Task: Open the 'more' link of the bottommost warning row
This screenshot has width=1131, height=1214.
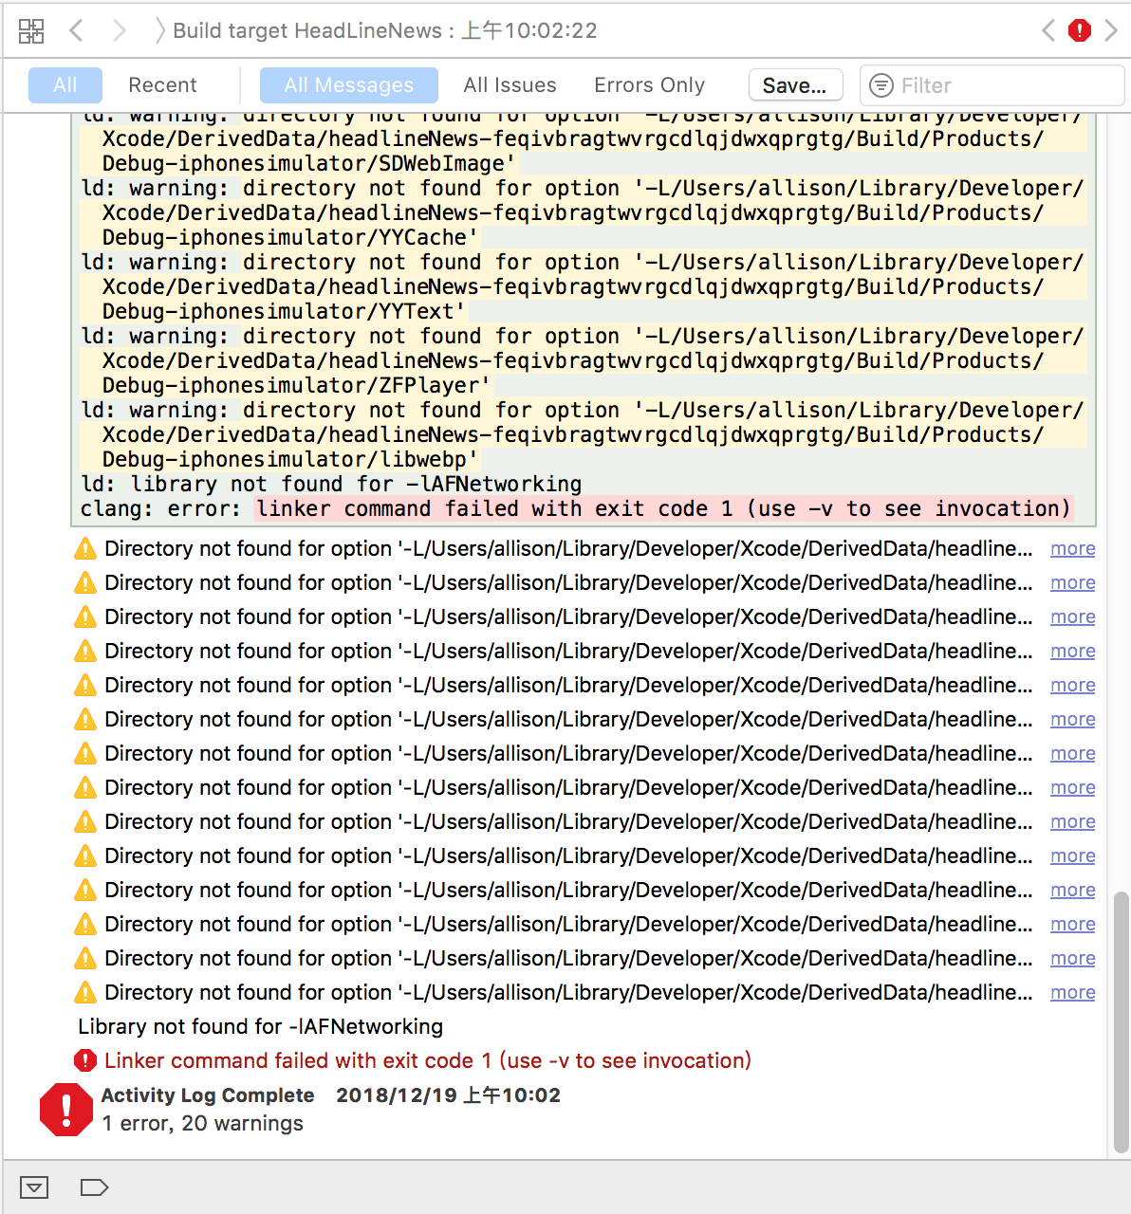Action: click(x=1073, y=993)
